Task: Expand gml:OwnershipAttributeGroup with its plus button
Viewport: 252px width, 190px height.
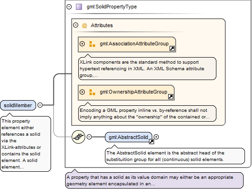Action: (82, 92)
